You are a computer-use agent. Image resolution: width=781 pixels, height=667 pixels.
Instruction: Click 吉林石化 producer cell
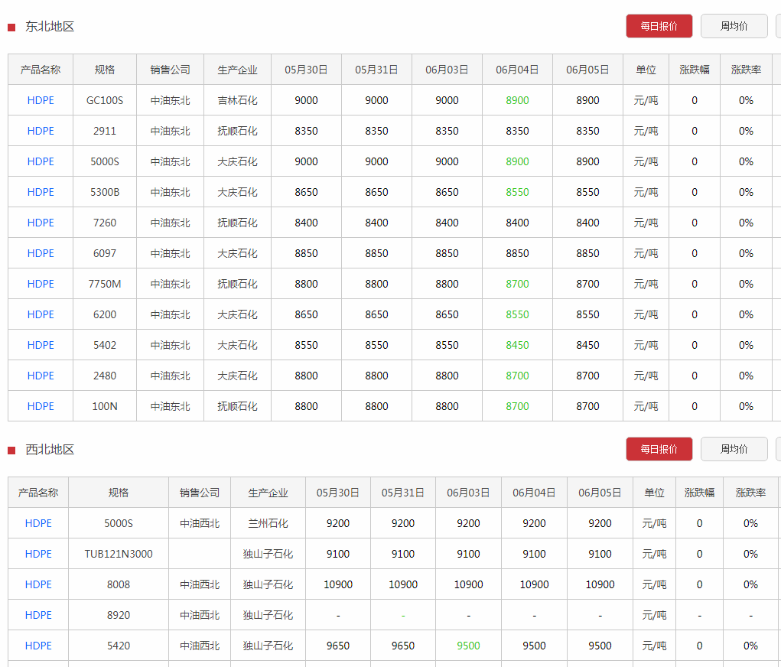coord(237,100)
